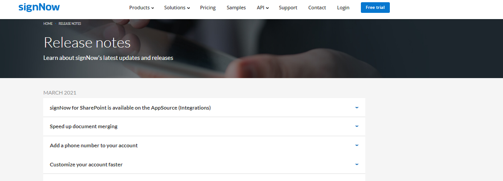Go to HOME via breadcrumb
Image resolution: width=503 pixels, height=181 pixels.
tap(48, 24)
